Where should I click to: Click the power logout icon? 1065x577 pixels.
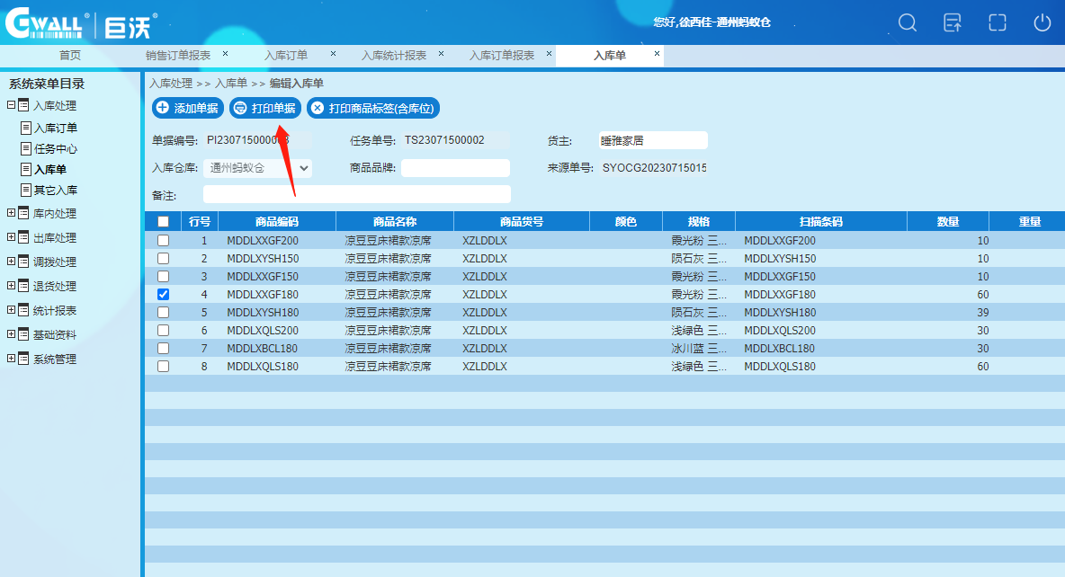coord(1042,22)
